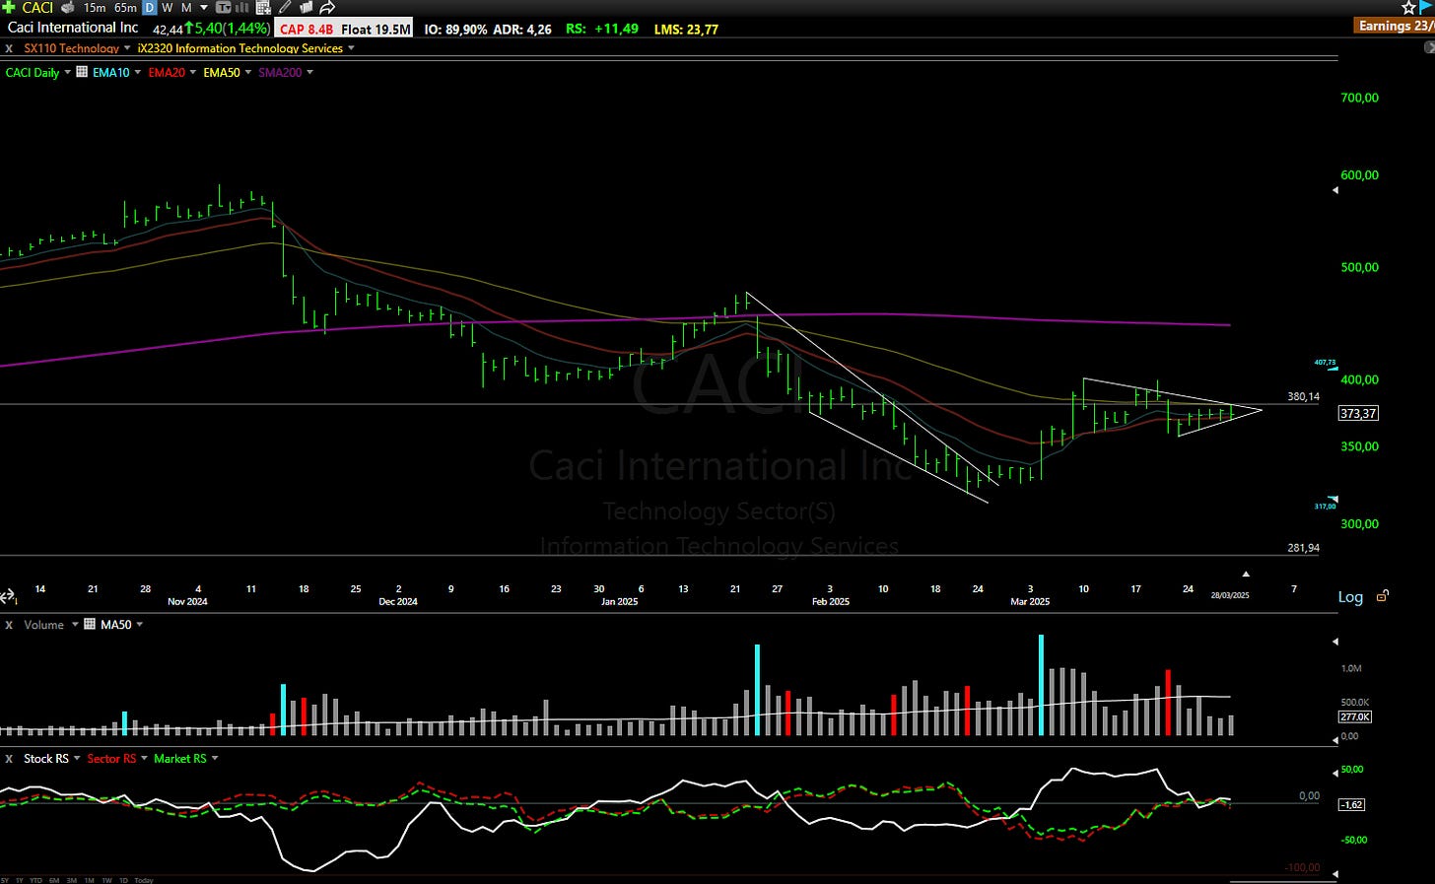The width and height of the screenshot is (1435, 884).
Task: Select the 6M range at bottom
Action: point(54,880)
